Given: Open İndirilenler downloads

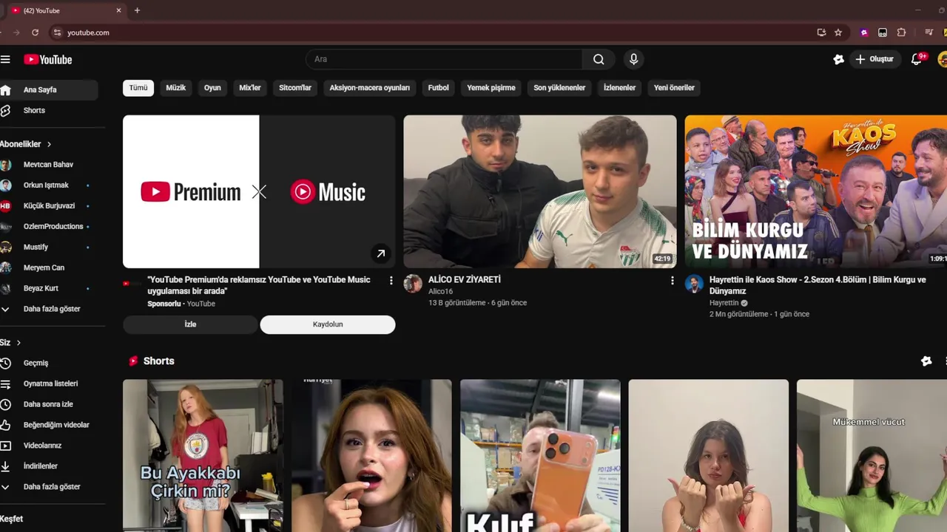Looking at the screenshot, I should [x=40, y=466].
